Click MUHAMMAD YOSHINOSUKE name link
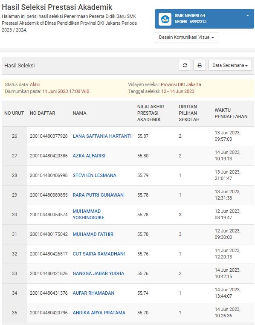The image size is (255, 325). 88,214
